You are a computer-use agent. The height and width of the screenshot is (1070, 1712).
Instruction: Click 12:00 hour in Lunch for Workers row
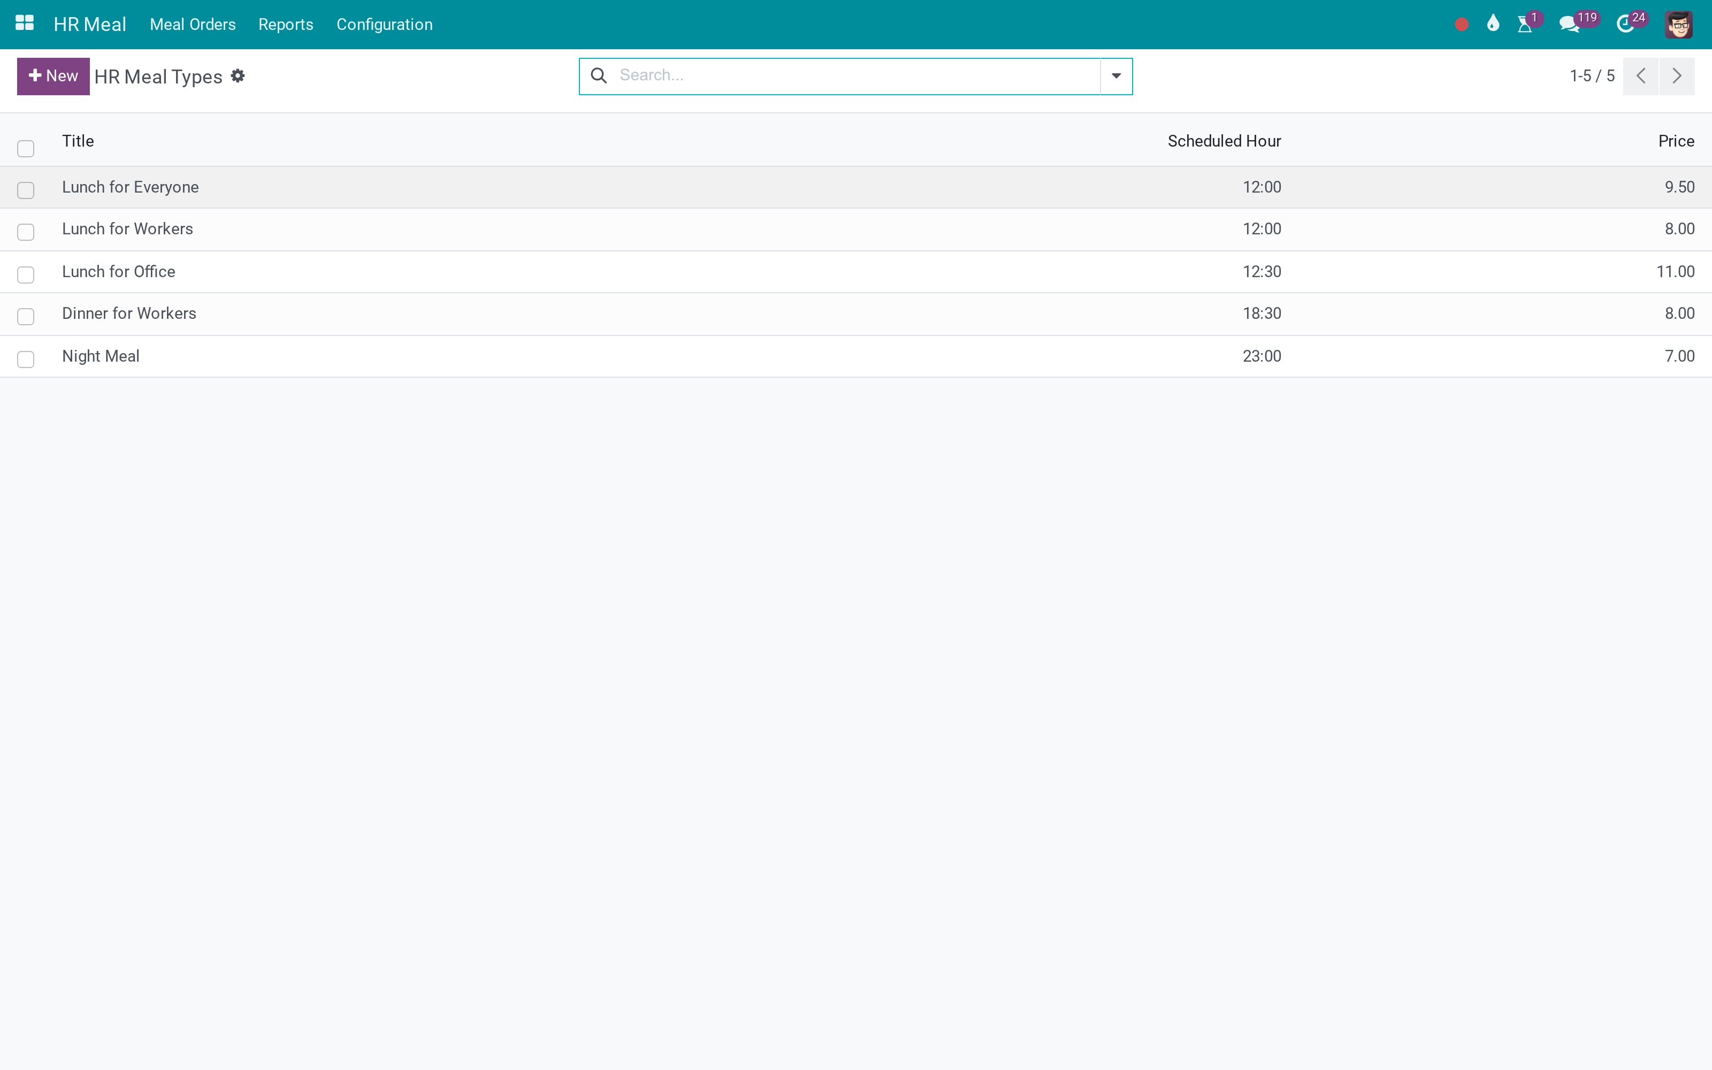coord(1262,228)
